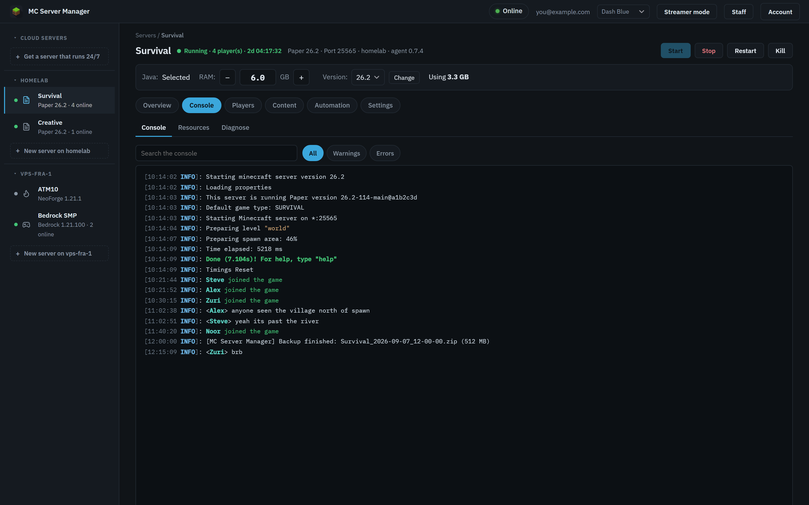The height and width of the screenshot is (505, 809).
Task: Open the Settings tab
Action: tap(380, 105)
